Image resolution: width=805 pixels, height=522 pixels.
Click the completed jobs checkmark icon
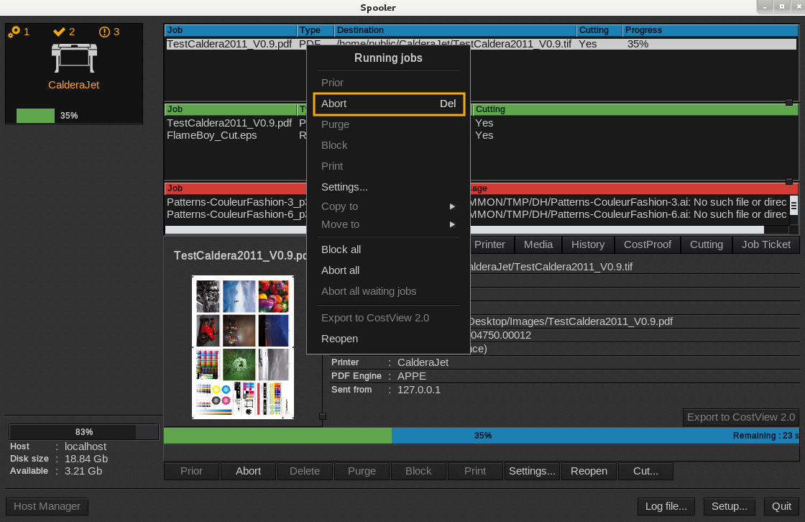coord(60,32)
